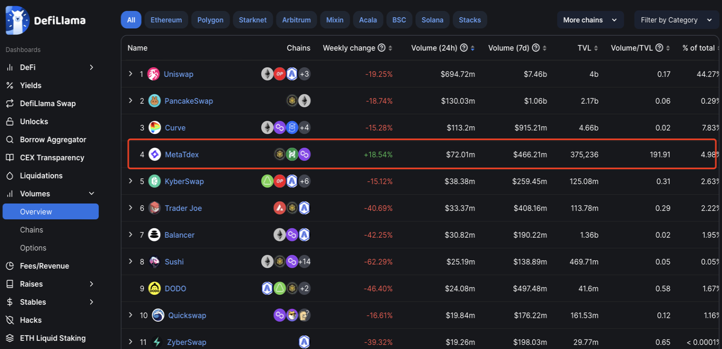Open Chains under Volumes in sidebar

pyautogui.click(x=32, y=230)
